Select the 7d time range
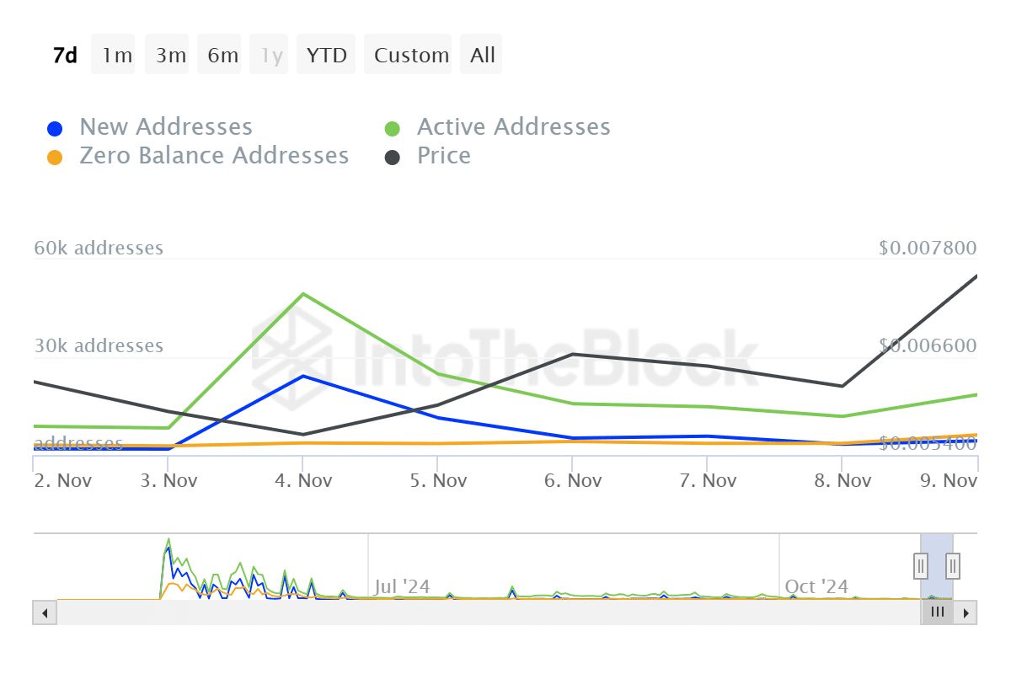This screenshot has width=1011, height=674. [x=65, y=56]
